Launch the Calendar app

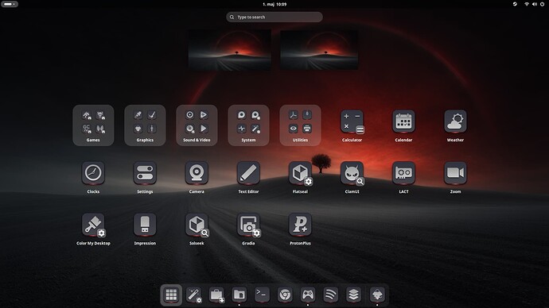pyautogui.click(x=403, y=121)
